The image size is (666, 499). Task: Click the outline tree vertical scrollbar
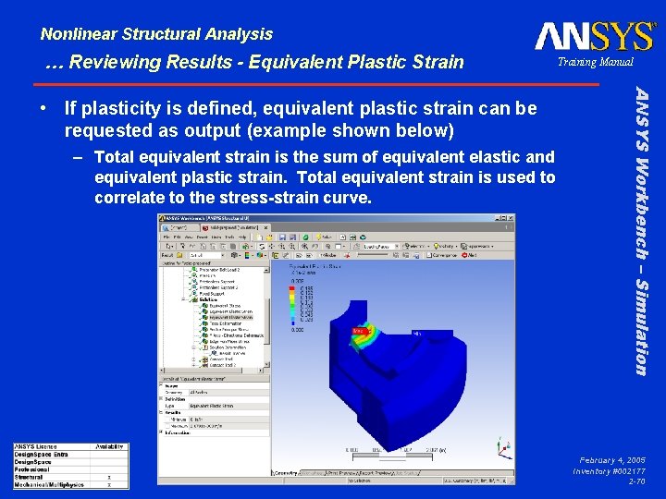click(266, 318)
